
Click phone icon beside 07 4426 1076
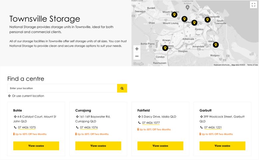tap(77, 127)
